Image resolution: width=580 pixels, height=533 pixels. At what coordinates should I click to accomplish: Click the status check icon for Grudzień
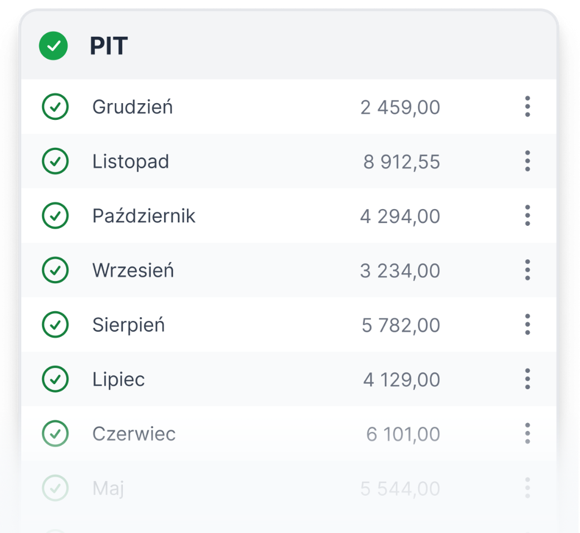(55, 107)
